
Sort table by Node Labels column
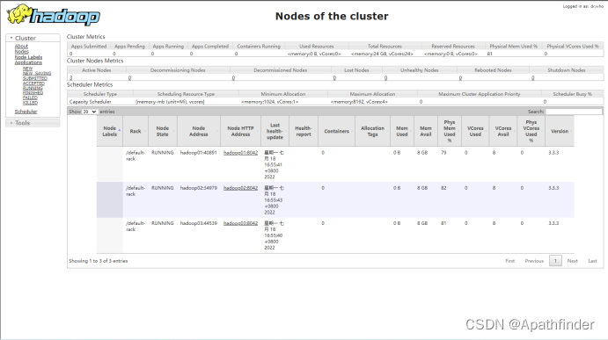(110, 131)
